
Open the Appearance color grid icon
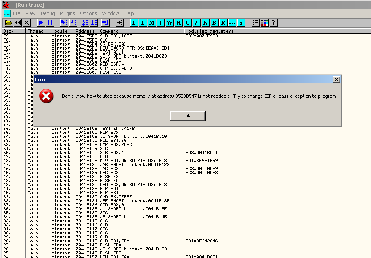pyautogui.click(x=264, y=22)
